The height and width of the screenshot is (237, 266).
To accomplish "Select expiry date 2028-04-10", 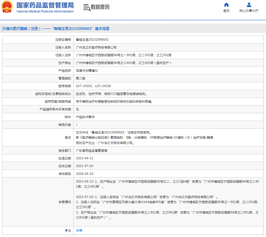I will (x=84, y=174).
